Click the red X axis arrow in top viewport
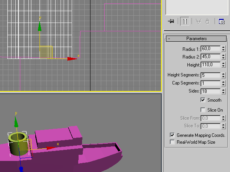 72,59
